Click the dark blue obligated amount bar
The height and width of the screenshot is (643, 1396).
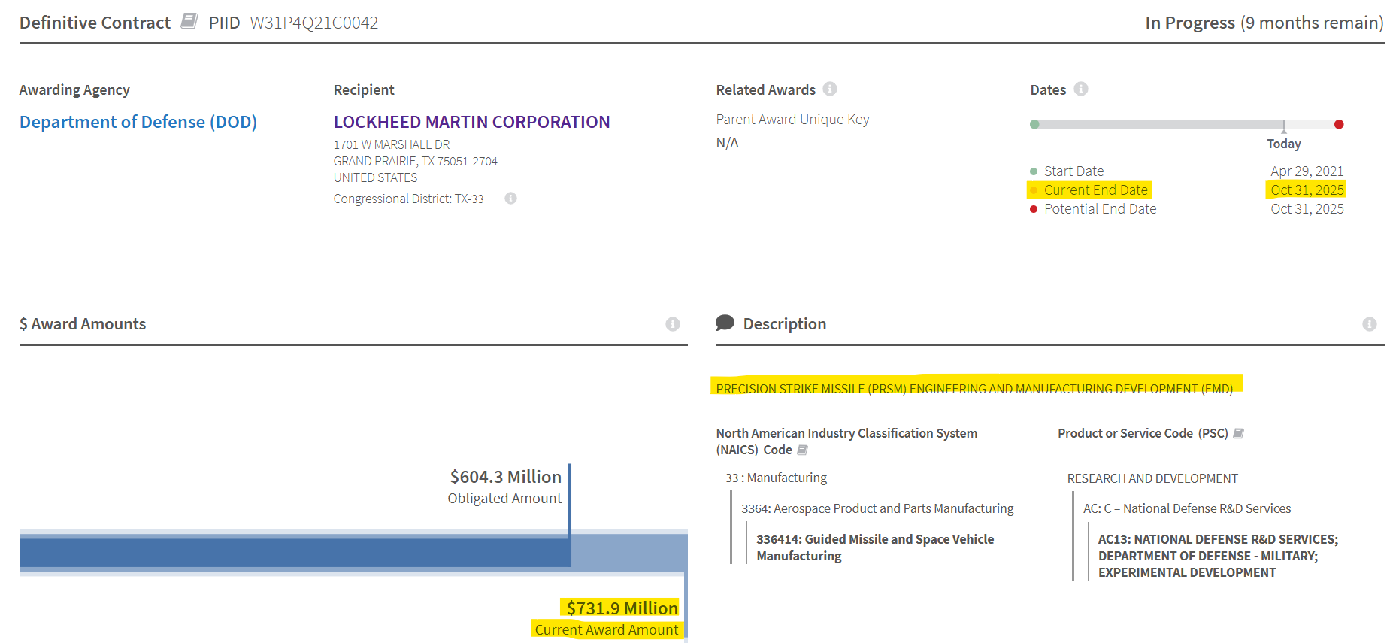pos(293,553)
